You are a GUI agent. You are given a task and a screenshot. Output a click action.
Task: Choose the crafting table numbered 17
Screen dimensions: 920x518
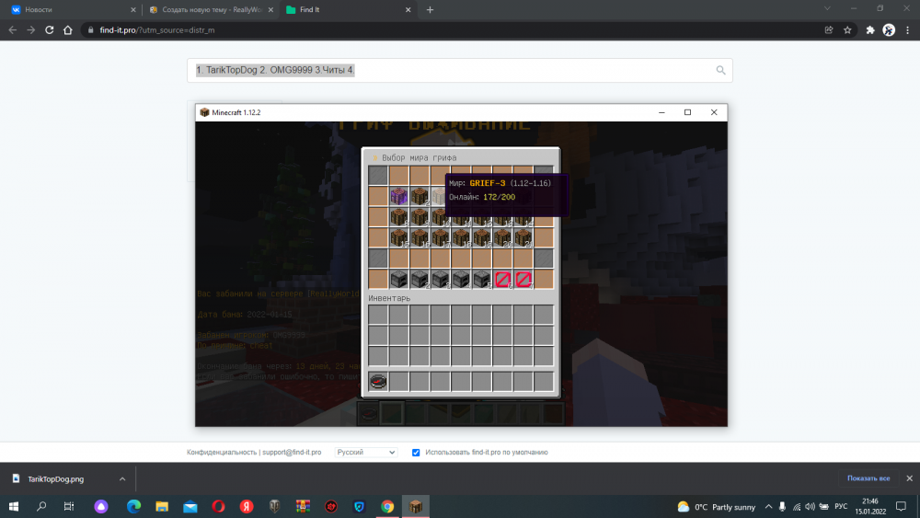point(440,237)
